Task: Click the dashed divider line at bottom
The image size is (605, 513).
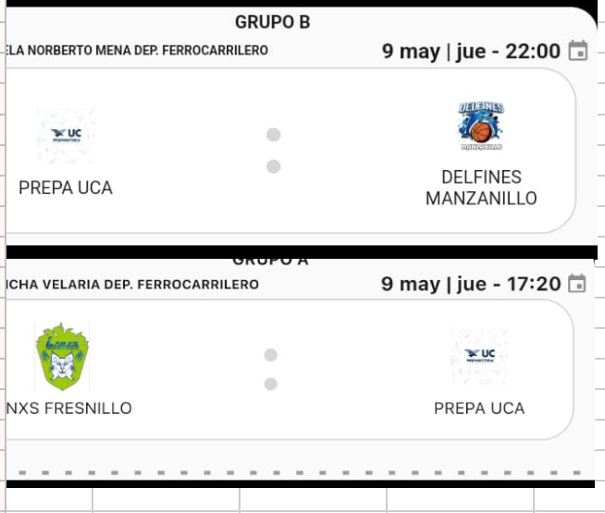Action: pos(300,472)
